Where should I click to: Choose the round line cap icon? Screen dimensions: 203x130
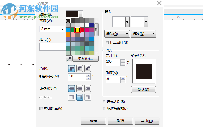click(x=80, y=88)
